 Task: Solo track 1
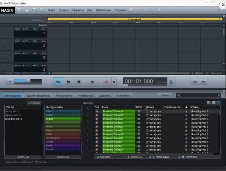(x=18, y=29)
